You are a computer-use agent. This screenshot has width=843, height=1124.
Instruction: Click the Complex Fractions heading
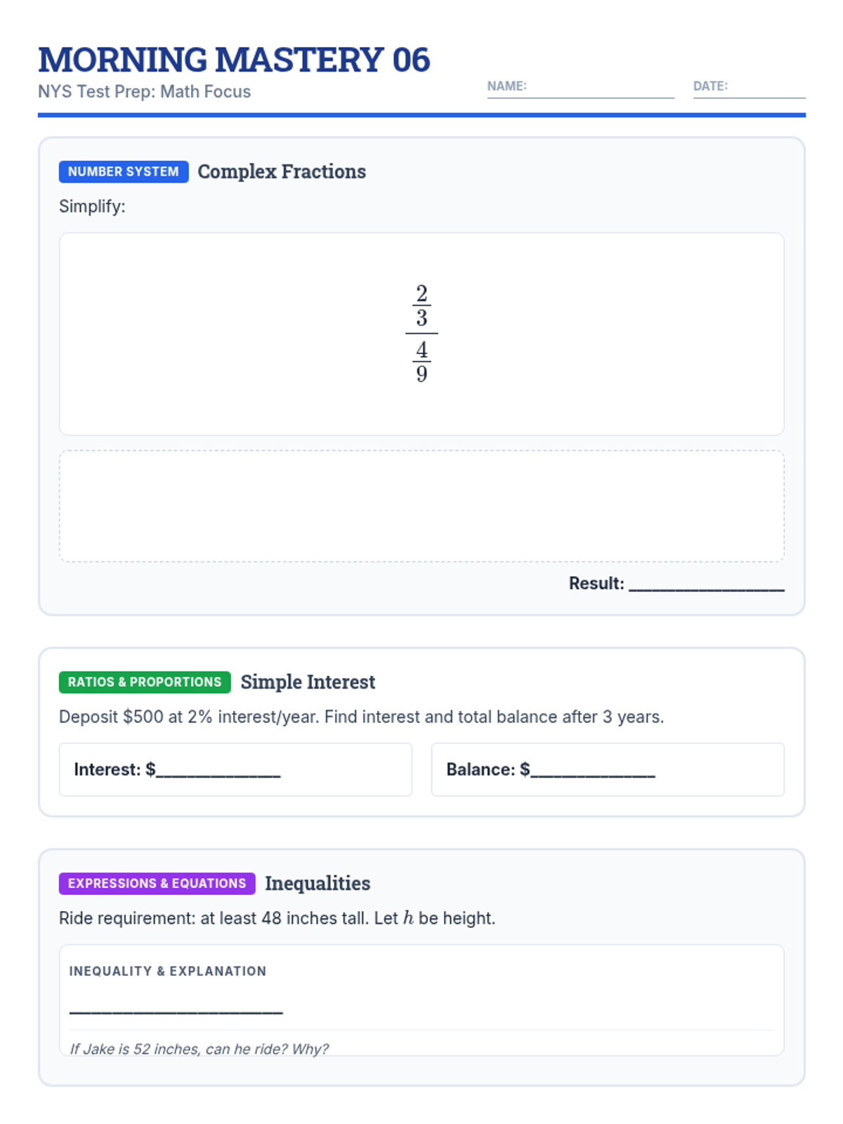(x=282, y=171)
